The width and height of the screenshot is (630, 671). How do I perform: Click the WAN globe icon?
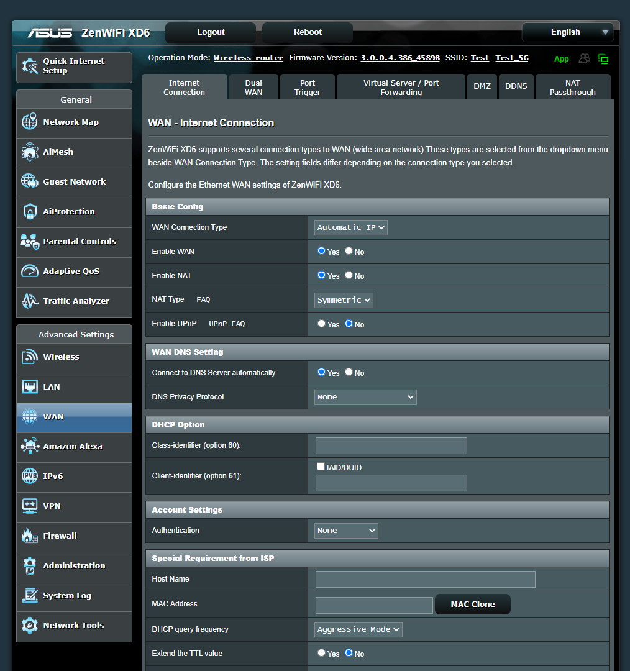[x=30, y=416]
